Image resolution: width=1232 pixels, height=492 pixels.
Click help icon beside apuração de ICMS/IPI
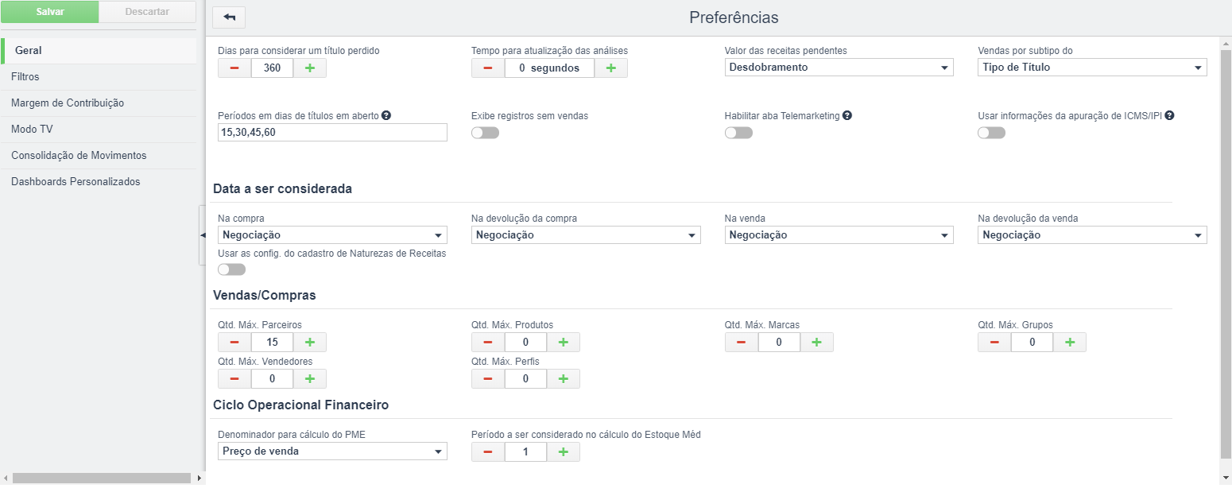coord(1169,115)
